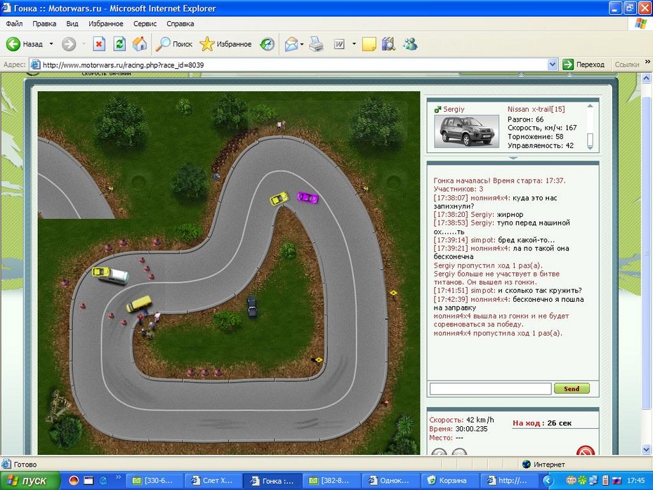The width and height of the screenshot is (653, 490).
Task: Click page scrollbar down arrow
Action: (x=647, y=449)
